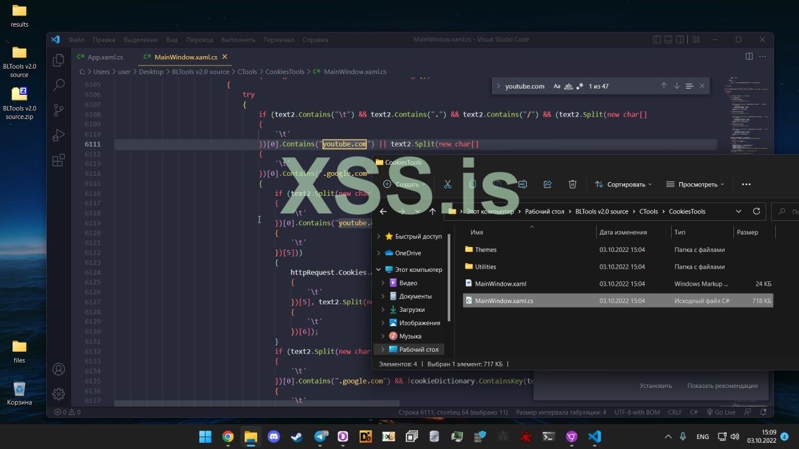Switch to the App.xaml.cs tab
The image size is (799, 449).
(105, 57)
